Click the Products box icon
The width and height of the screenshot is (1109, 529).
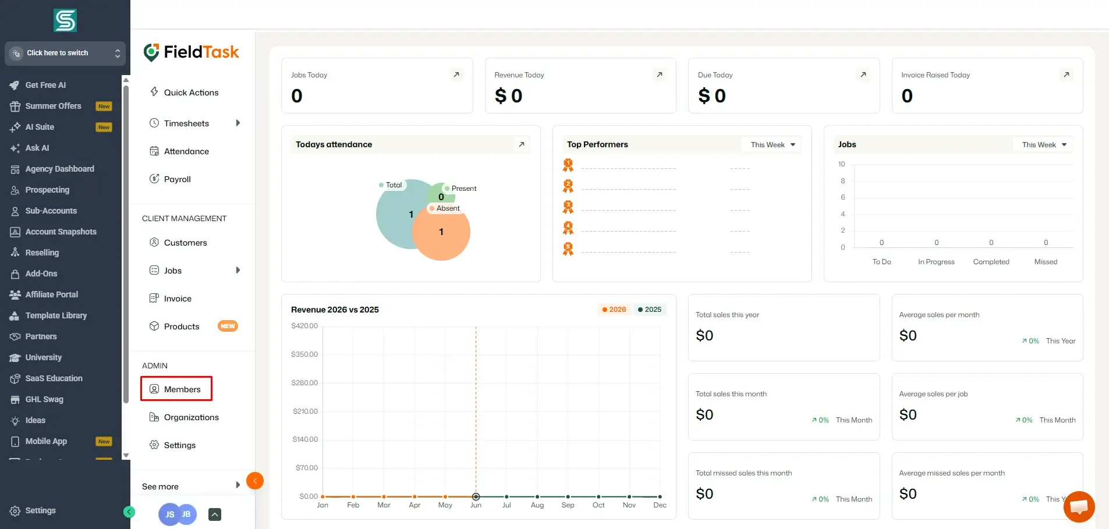[154, 326]
